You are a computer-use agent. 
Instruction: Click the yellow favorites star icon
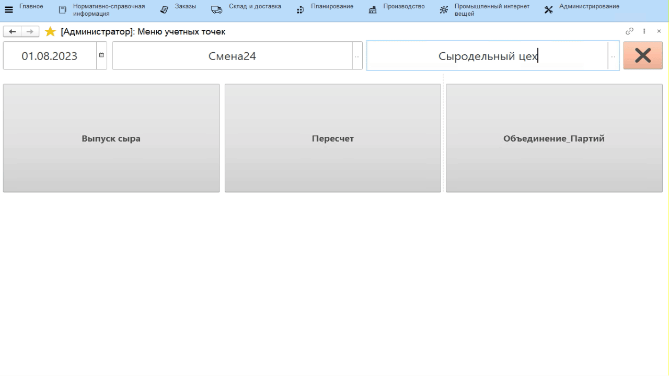coord(50,32)
